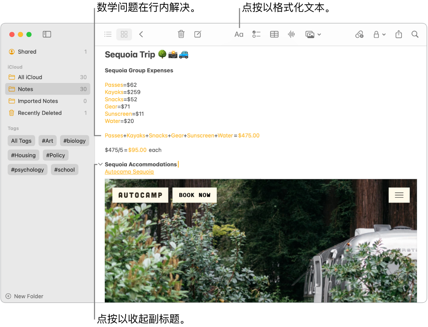The height and width of the screenshot is (327, 428).
Task: Go back with the left chevron
Action: (141, 34)
